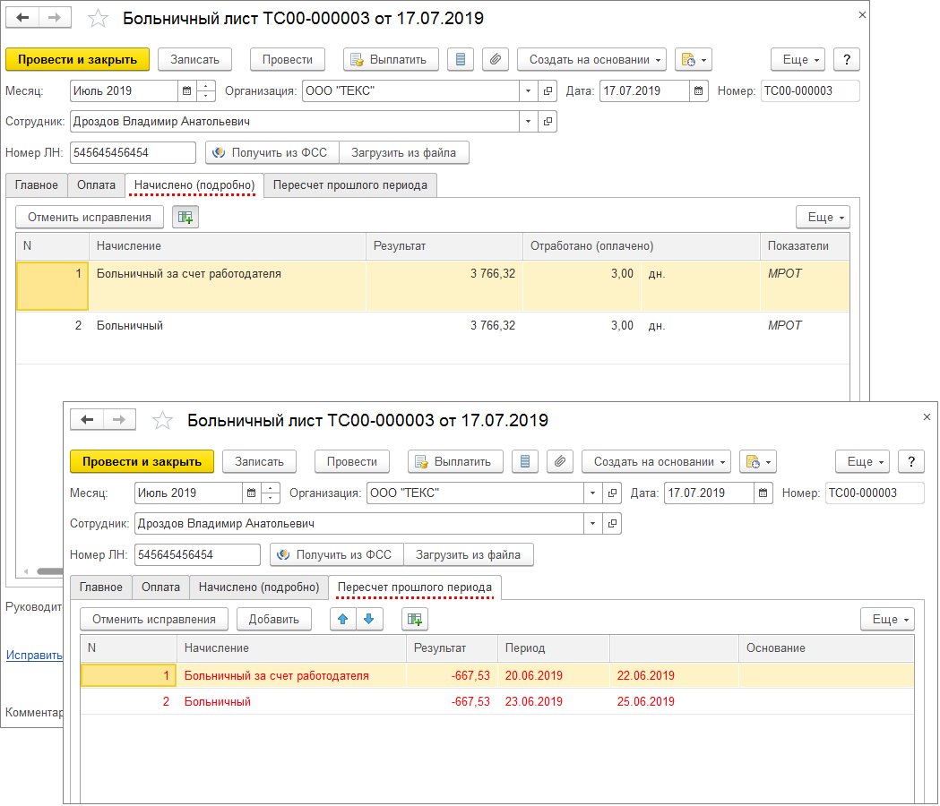This screenshot has height=806, width=940.
Task: Move row up with blue up arrow
Action: pyautogui.click(x=344, y=619)
